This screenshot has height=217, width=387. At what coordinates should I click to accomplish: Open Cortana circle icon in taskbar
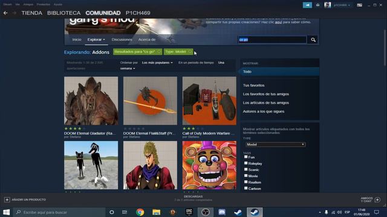pyautogui.click(x=111, y=212)
